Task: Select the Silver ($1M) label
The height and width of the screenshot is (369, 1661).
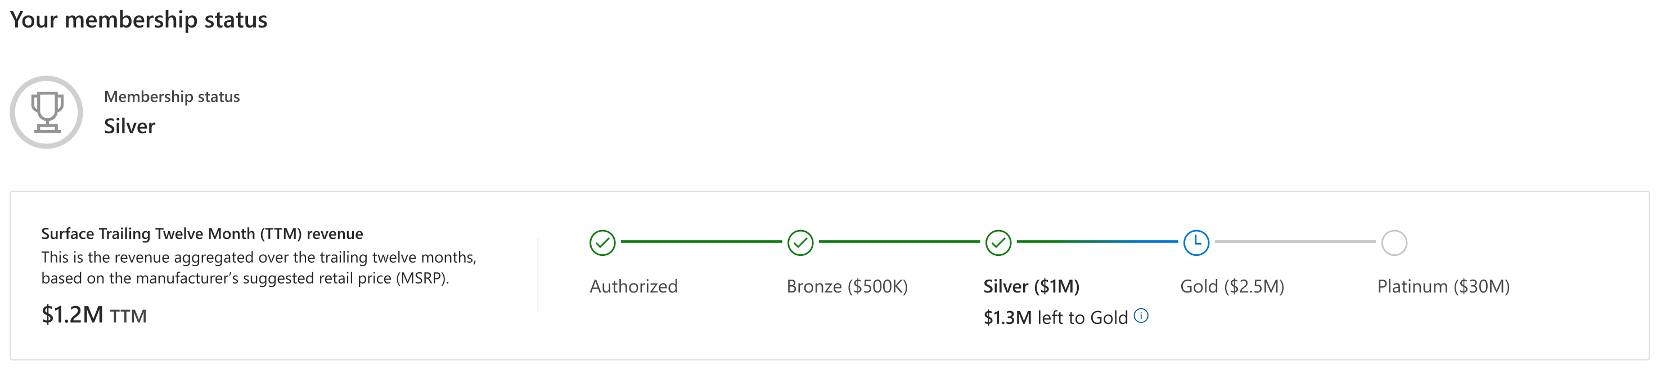Action: [x=1031, y=286]
